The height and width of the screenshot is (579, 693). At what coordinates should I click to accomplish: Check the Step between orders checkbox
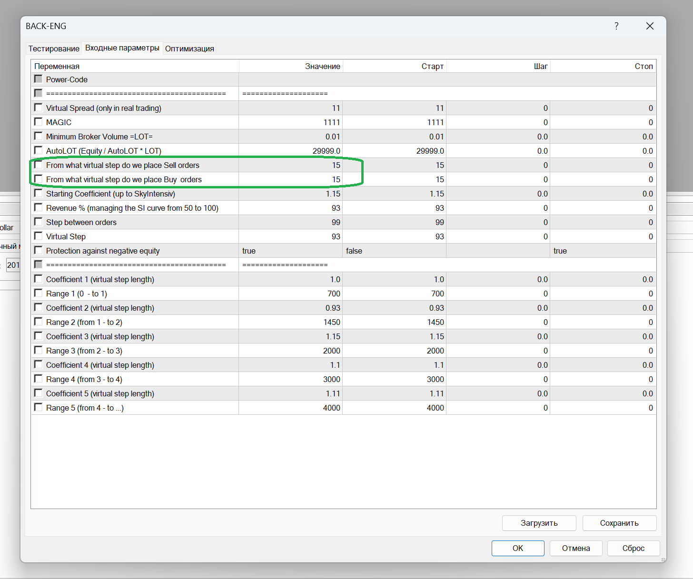point(39,222)
